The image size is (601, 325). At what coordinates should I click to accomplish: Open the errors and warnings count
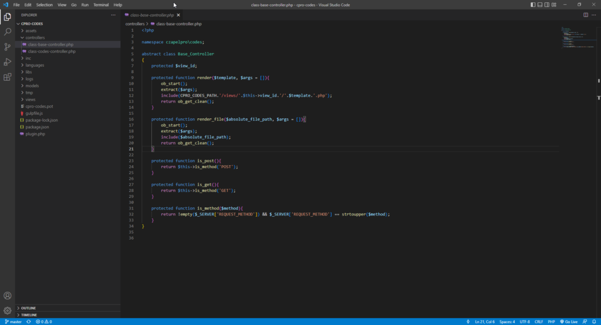(43, 321)
